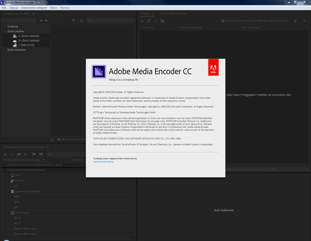Open the preset settings sliders icon
Image resolution: width=311 pixels, height=241 pixels.
click(x=26, y=154)
